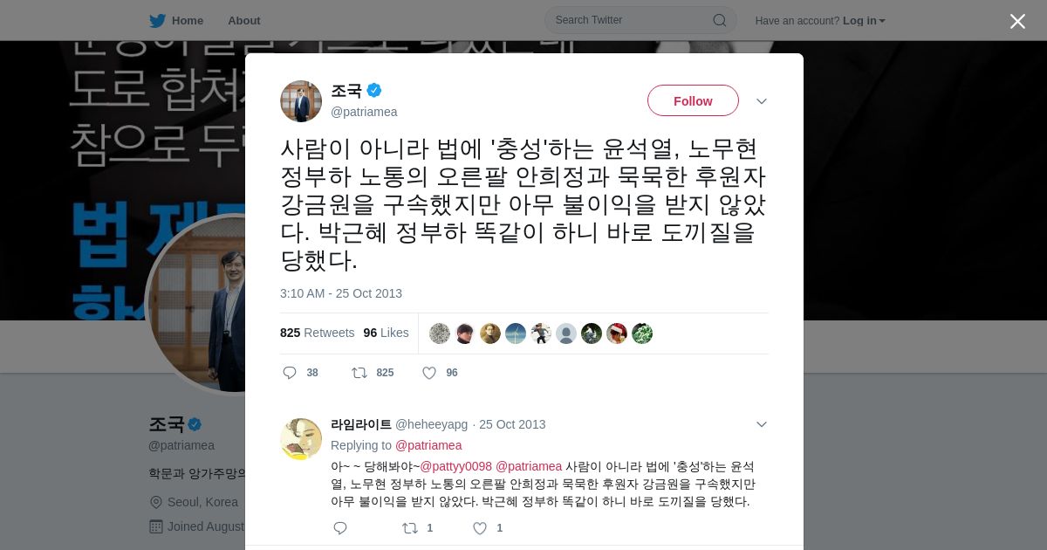Open the Log in dropdown

pyautogui.click(x=864, y=21)
